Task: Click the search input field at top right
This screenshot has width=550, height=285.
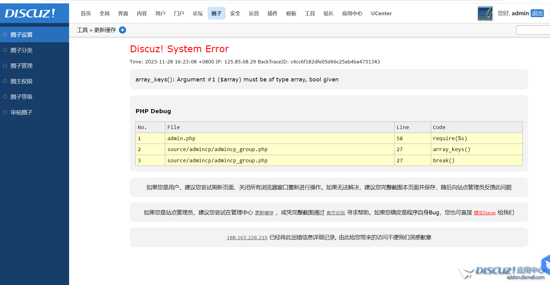Action: (533, 30)
